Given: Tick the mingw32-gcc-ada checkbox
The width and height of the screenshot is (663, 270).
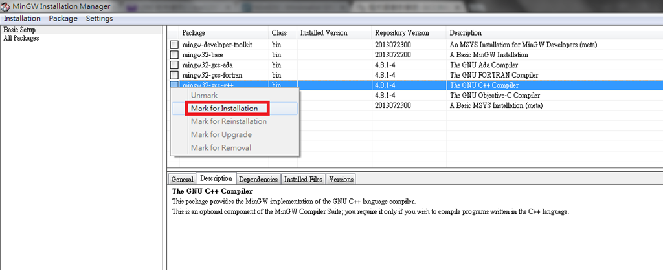Looking at the screenshot, I should coord(174,65).
